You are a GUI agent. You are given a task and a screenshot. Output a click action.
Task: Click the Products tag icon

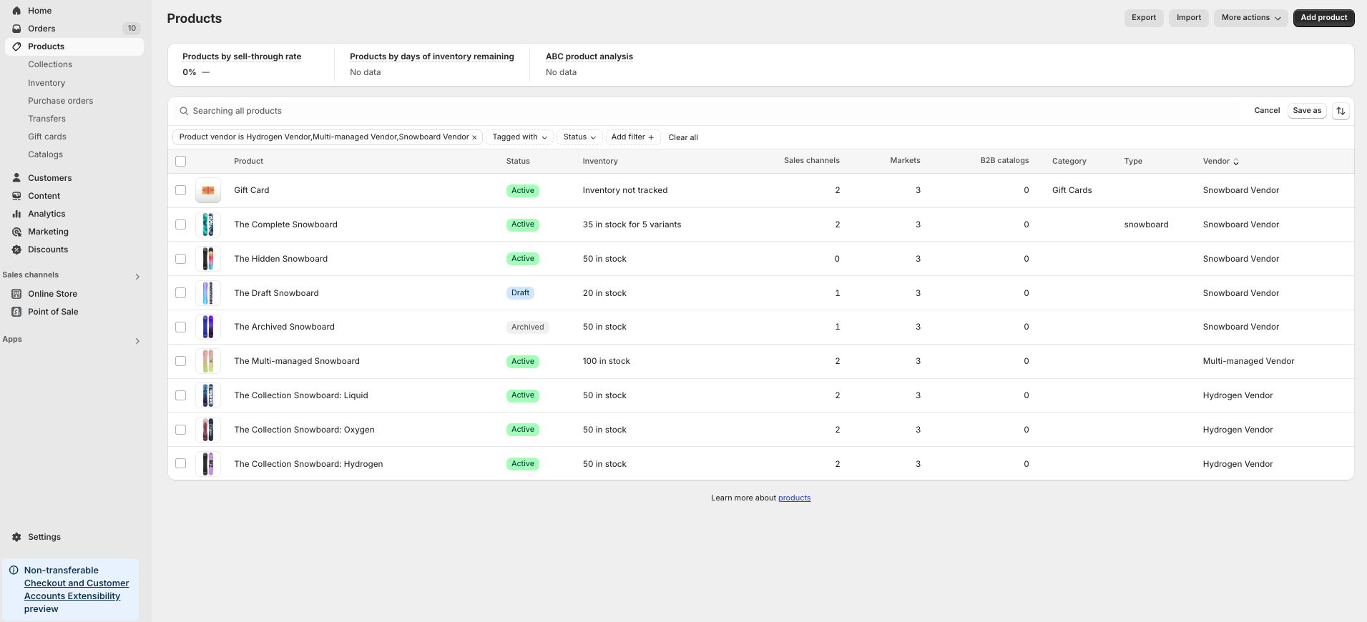pos(16,46)
